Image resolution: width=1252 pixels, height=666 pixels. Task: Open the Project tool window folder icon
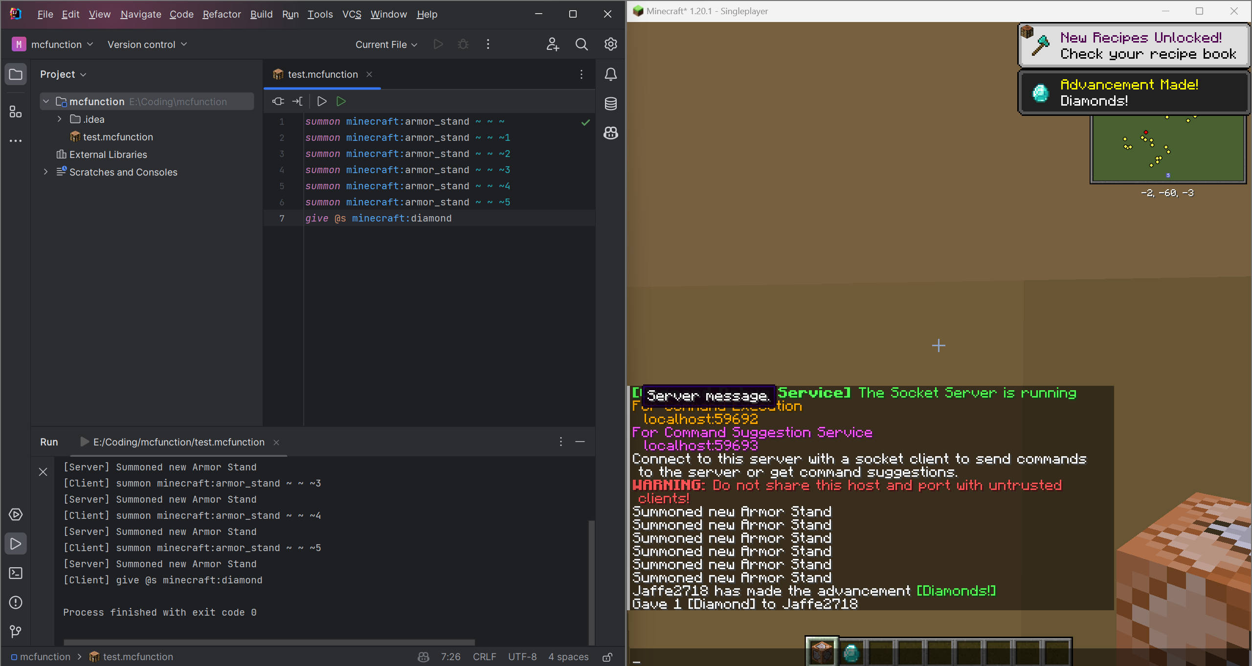tap(16, 74)
